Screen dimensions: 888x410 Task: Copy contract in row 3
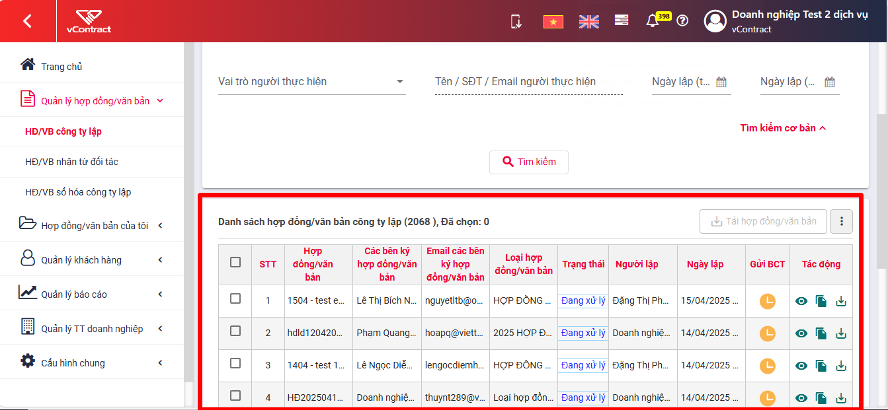[x=821, y=366]
